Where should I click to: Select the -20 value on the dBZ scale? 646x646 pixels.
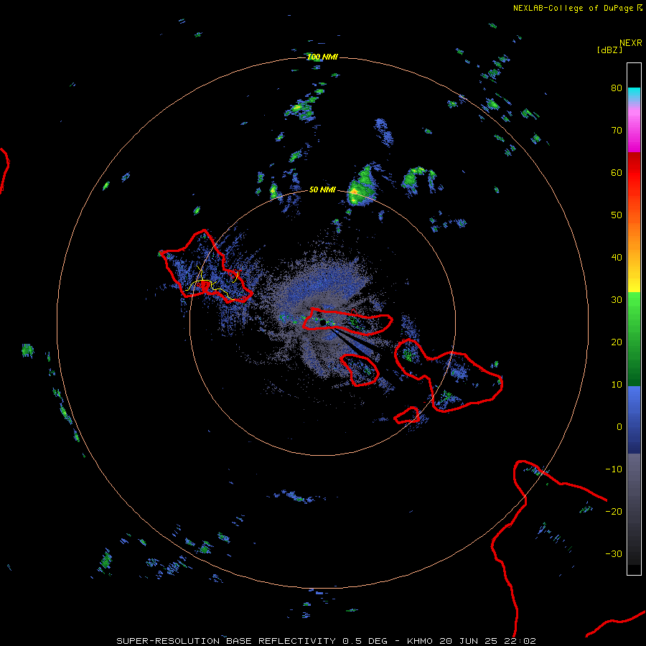click(614, 512)
